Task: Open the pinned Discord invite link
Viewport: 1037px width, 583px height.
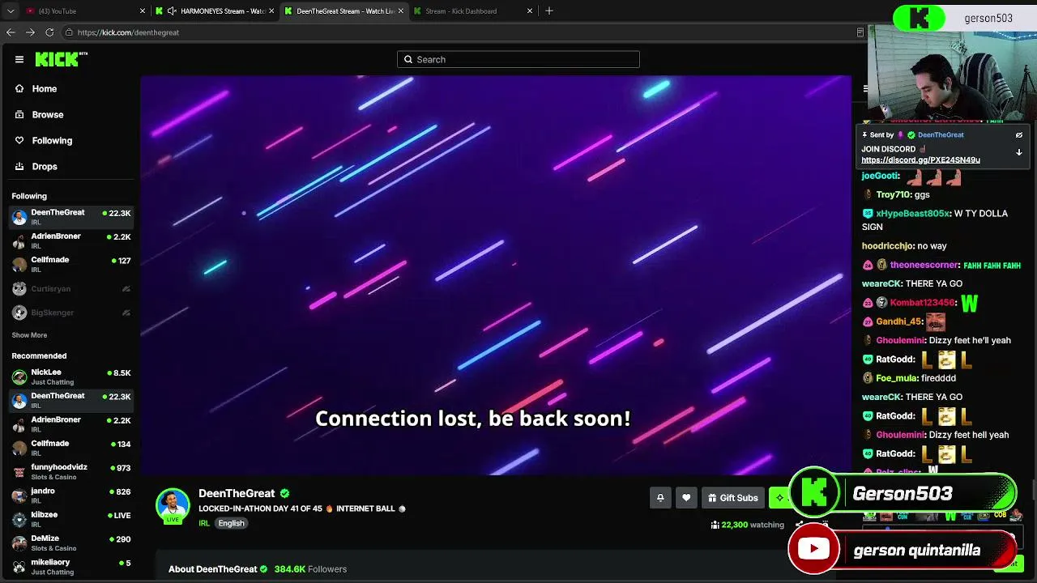Action: click(920, 160)
